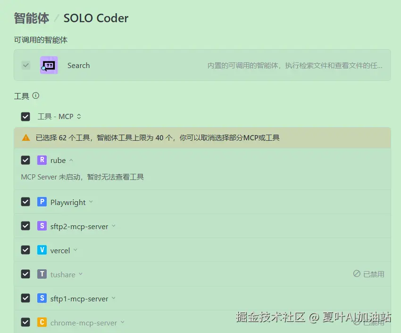Expand the tushare tools chevron

[x=81, y=273]
